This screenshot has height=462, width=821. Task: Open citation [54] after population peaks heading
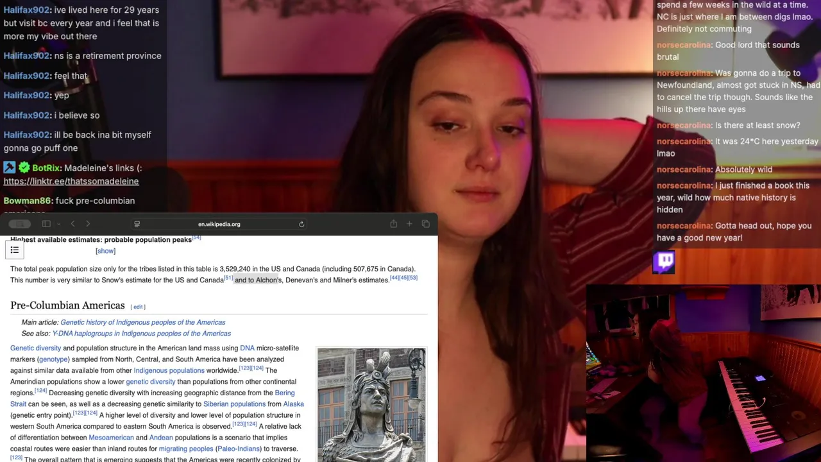196,238
